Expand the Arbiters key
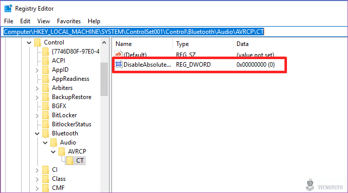 (37, 88)
